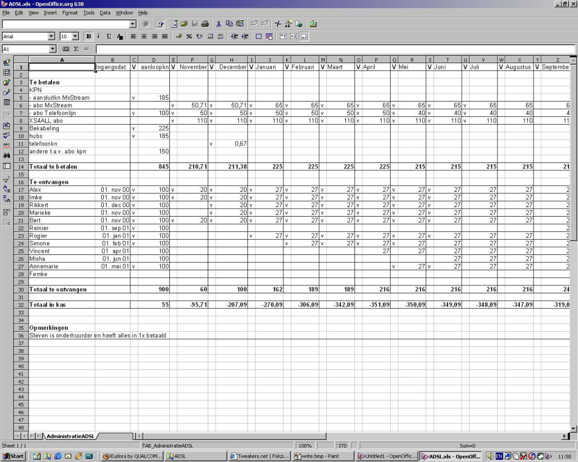
Task: Expand the Name Box cell reference dropdown
Action: coord(52,49)
